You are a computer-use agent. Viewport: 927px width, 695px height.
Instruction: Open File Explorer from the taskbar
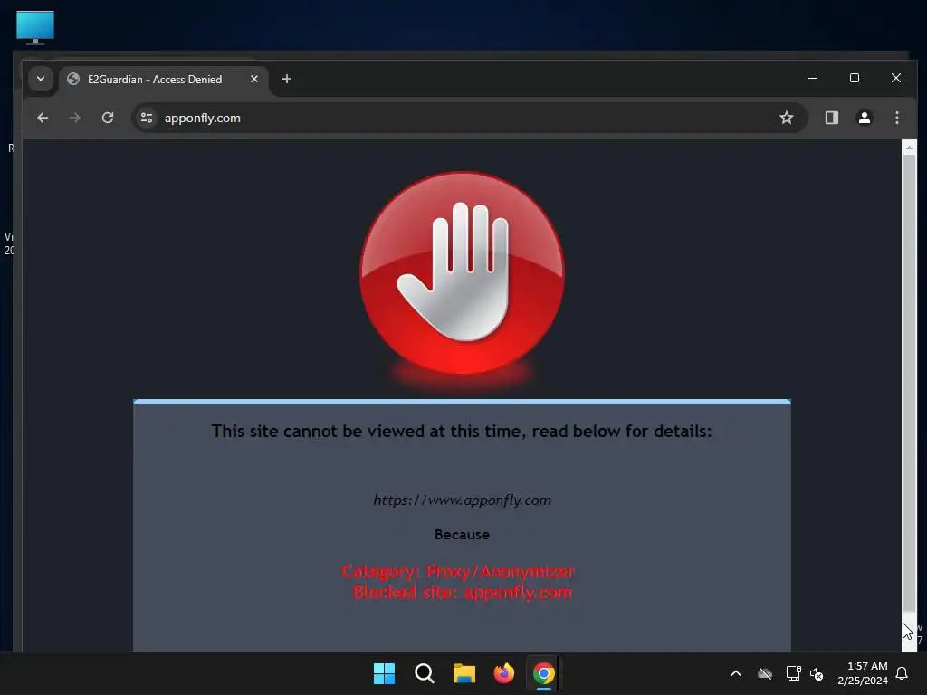[464, 673]
